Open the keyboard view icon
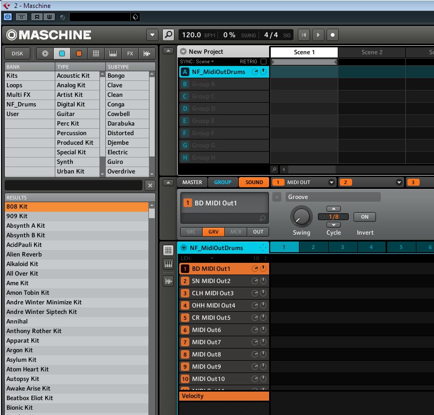Viewport: 434px width, 415px height. tap(168, 264)
